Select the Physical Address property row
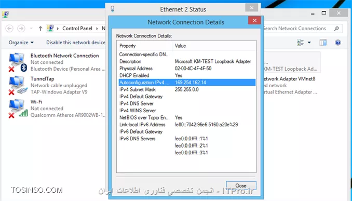Screen dimensions: 352x201 click(187, 69)
